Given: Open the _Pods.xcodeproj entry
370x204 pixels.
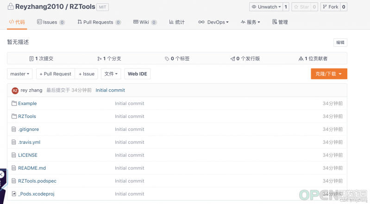Looking at the screenshot, I should click(x=36, y=194).
